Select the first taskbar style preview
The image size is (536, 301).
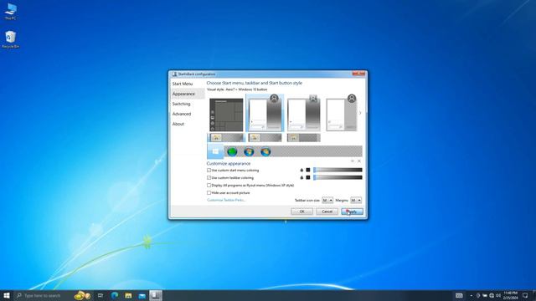tap(226, 137)
